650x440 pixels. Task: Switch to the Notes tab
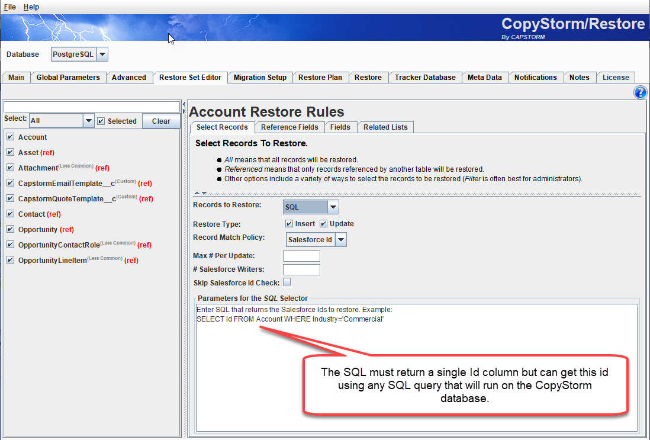pos(579,78)
